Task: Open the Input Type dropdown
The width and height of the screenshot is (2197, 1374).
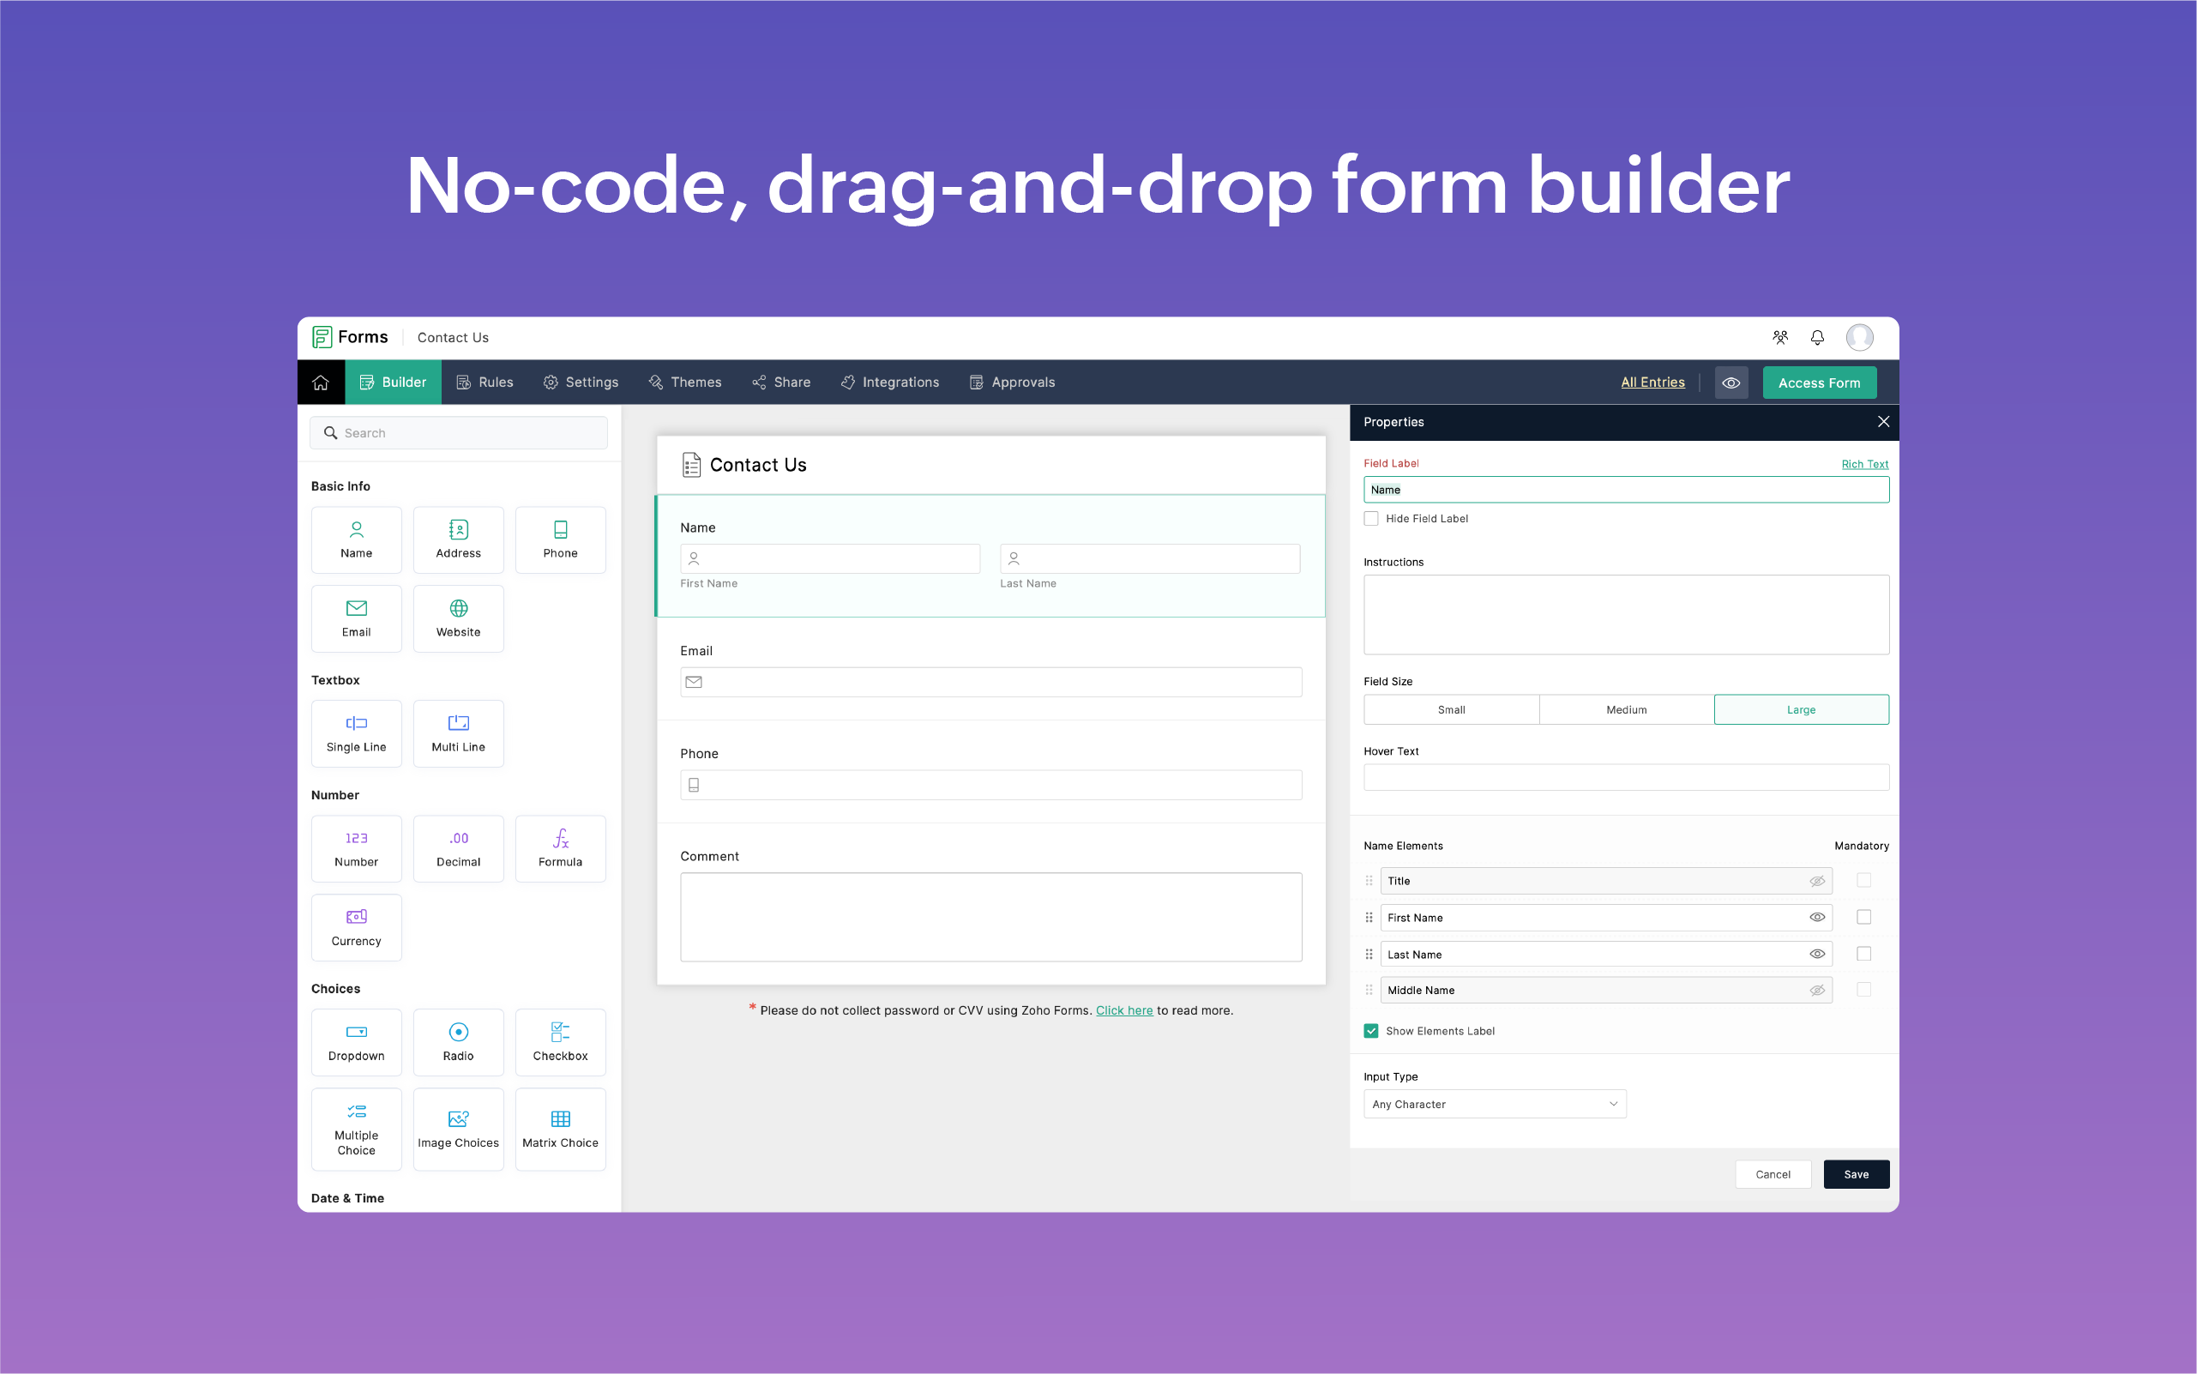Action: (x=1494, y=1104)
